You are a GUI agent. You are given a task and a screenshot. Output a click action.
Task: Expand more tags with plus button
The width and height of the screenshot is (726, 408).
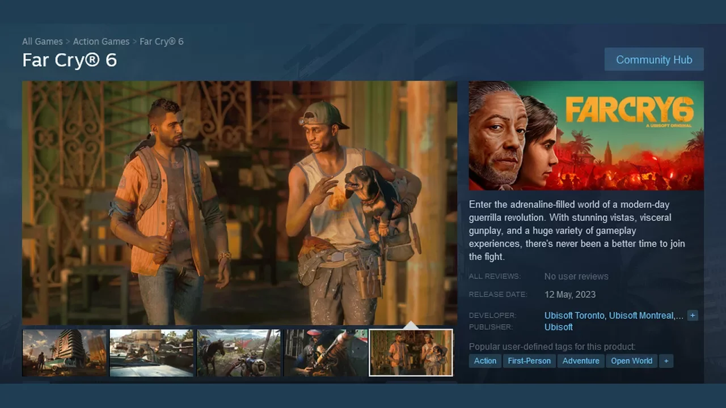(x=666, y=361)
